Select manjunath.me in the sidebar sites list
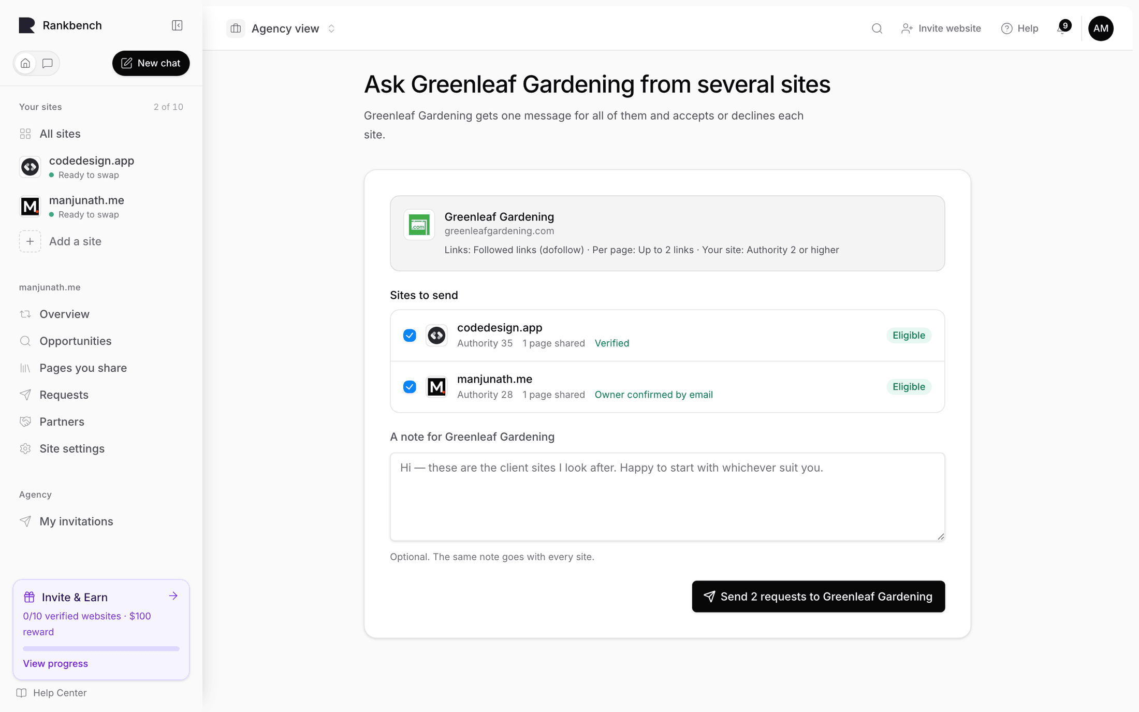The image size is (1139, 712). click(101, 207)
